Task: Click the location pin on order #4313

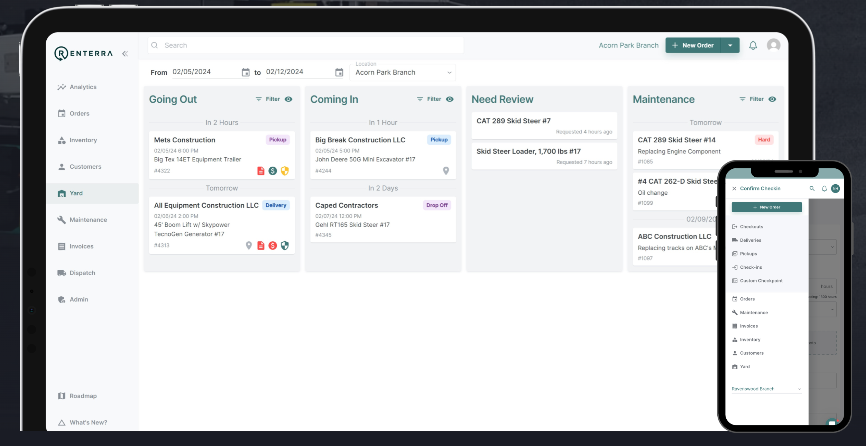Action: tap(249, 245)
